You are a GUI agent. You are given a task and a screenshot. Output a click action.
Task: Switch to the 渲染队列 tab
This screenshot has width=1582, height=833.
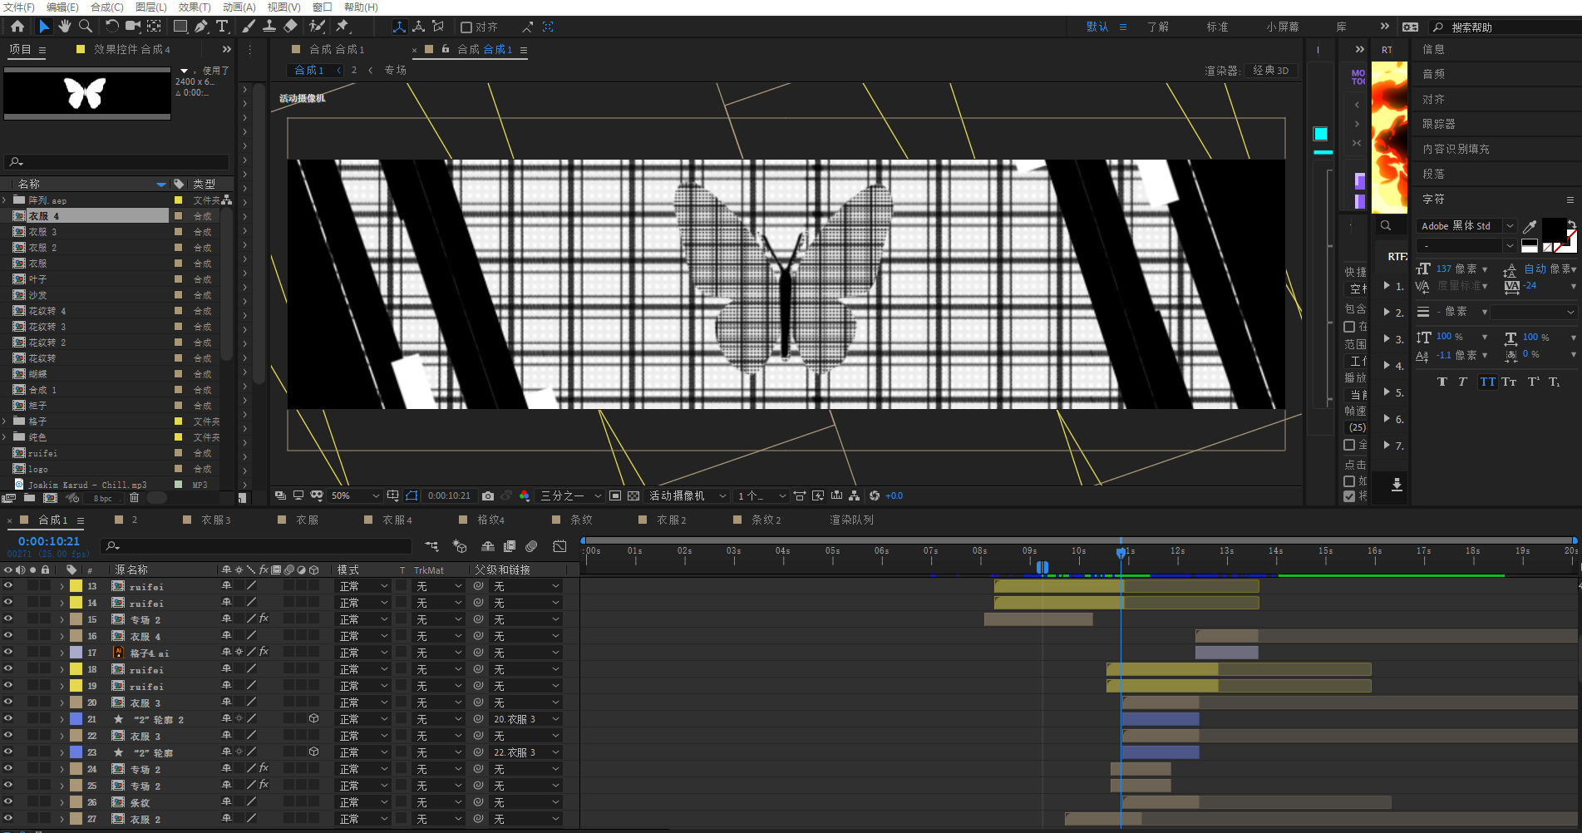(x=851, y=520)
